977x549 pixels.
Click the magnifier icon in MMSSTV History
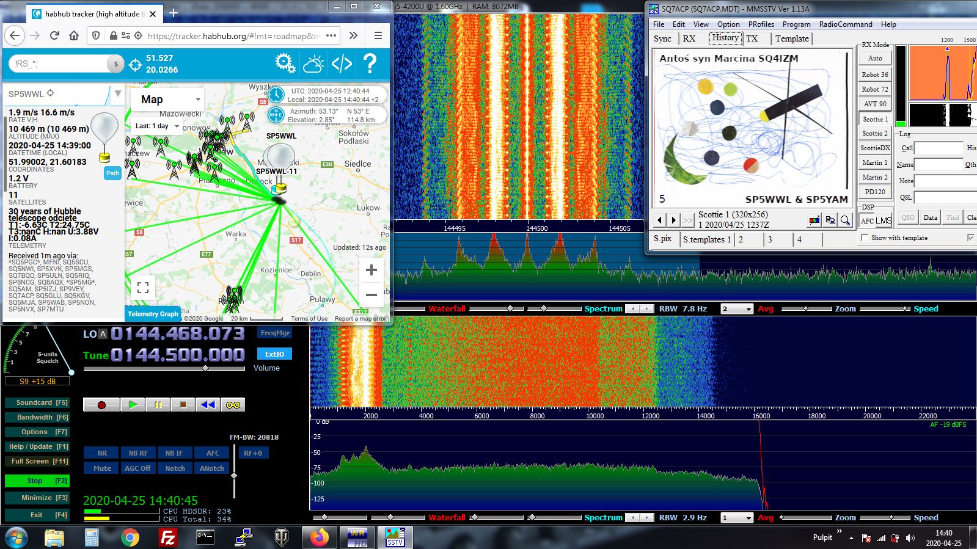(845, 220)
